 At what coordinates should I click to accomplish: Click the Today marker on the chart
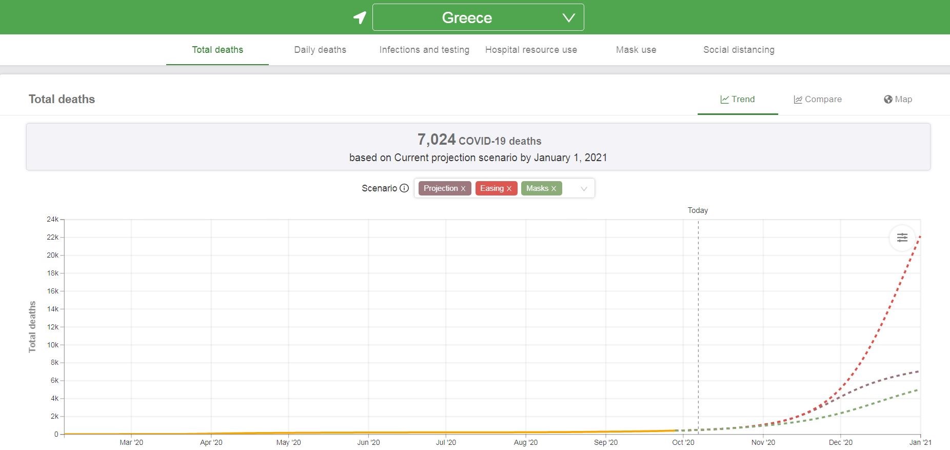coord(698,210)
